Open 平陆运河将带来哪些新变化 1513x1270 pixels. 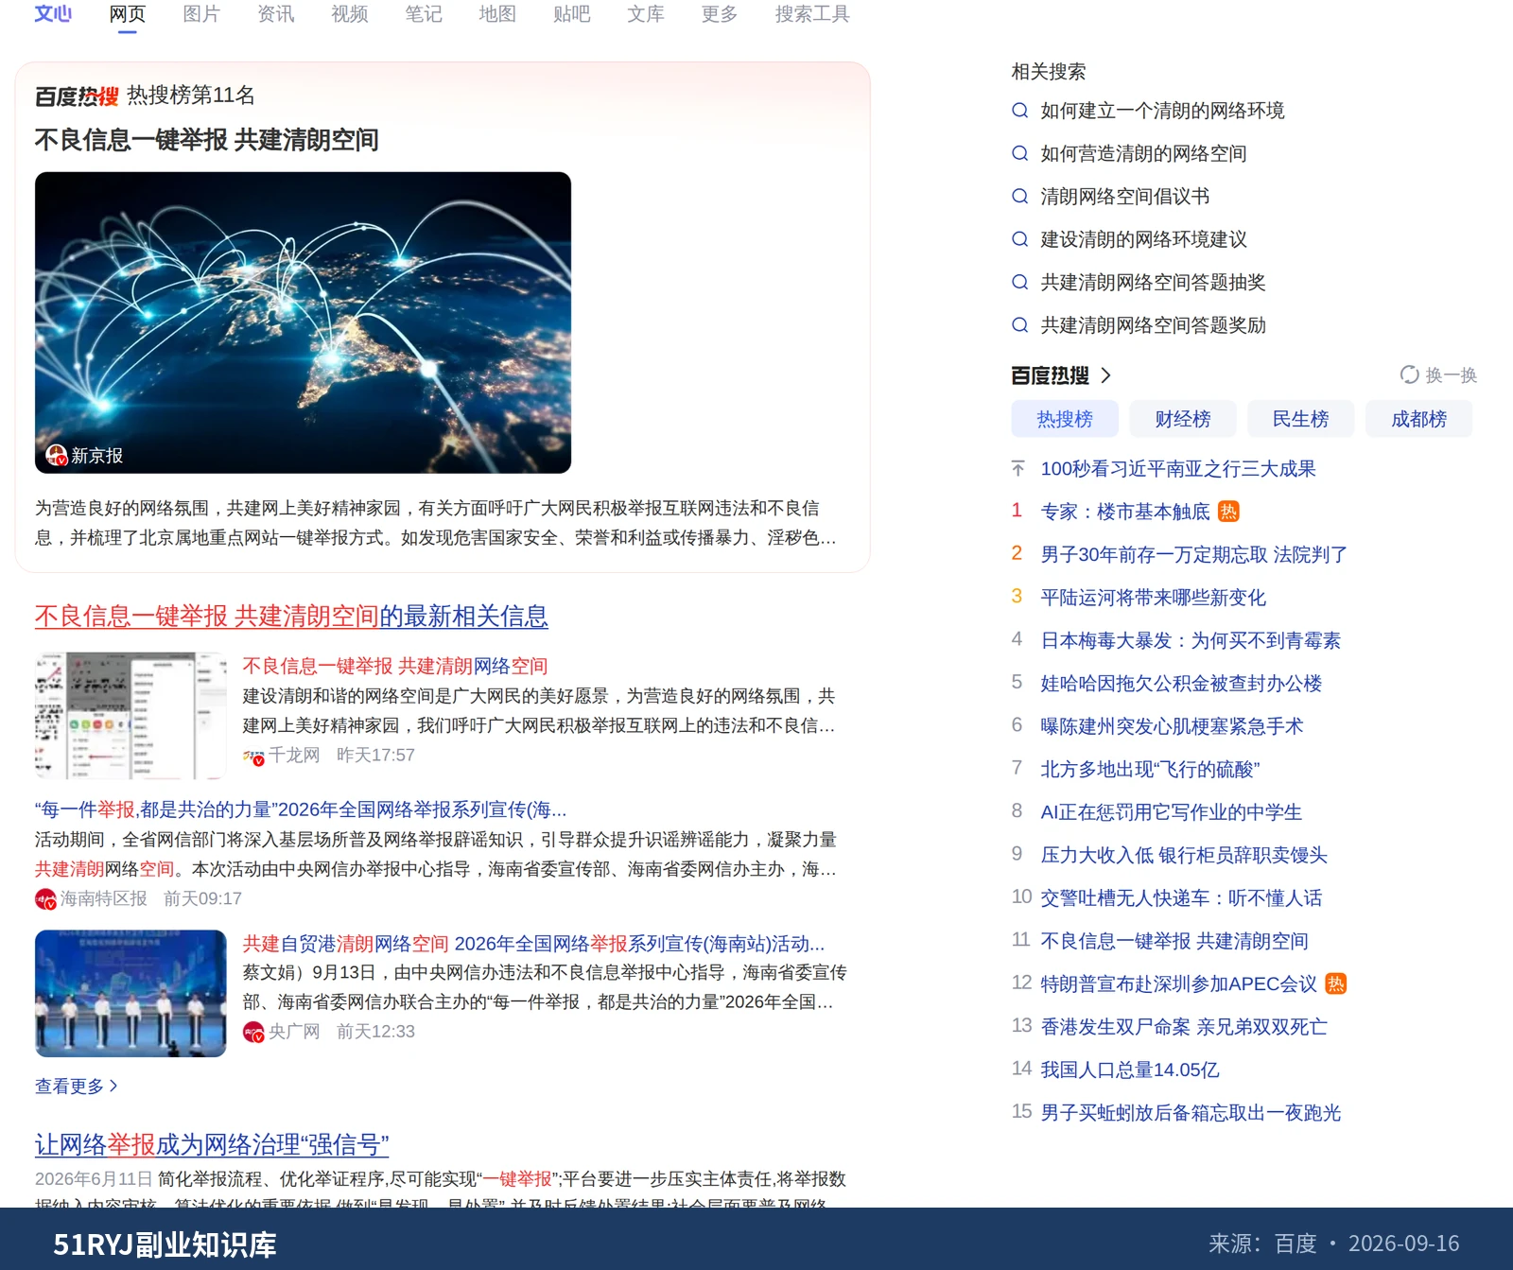[x=1153, y=598]
